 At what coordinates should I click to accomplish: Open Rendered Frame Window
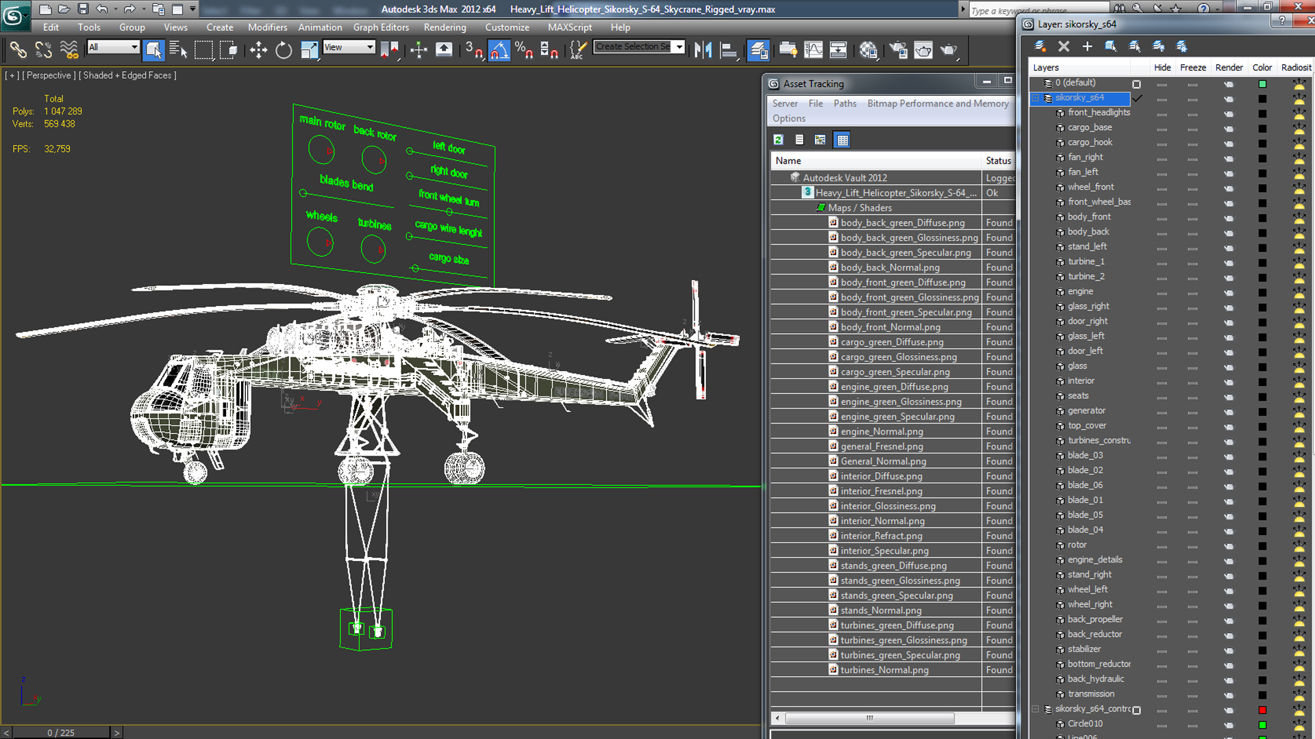tap(923, 50)
